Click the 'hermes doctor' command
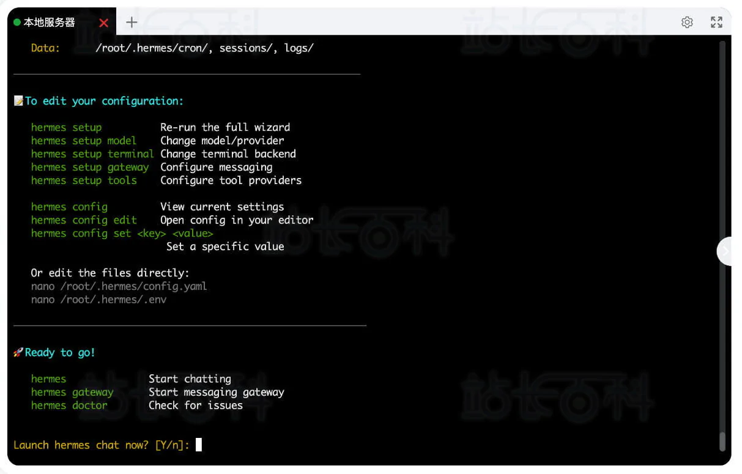Viewport: 742px width, 474px height. point(69,405)
